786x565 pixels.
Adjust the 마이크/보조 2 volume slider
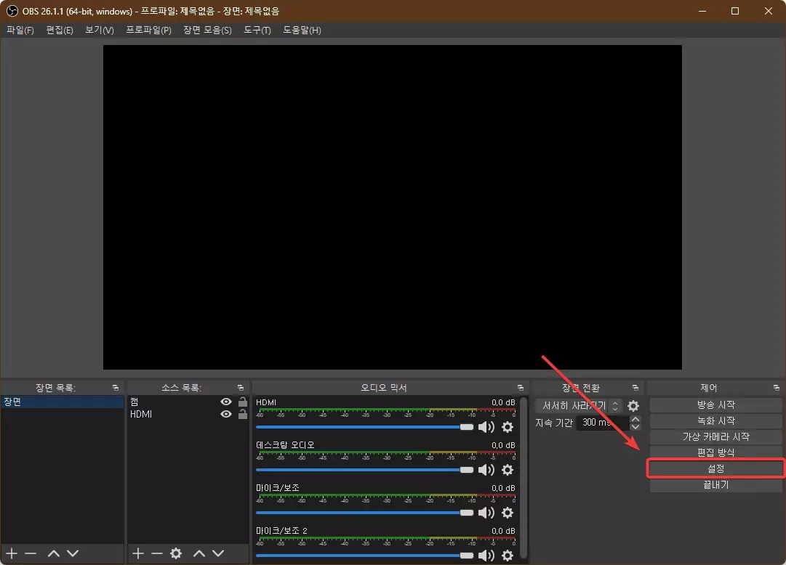(364, 556)
